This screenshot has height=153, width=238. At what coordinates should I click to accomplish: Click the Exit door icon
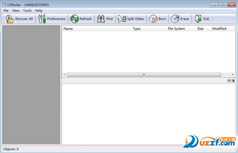tap(198, 19)
